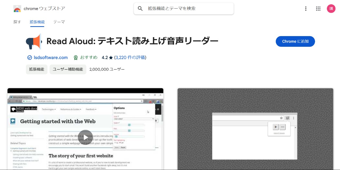
Task: Switch to the テーマ tab
Action: [x=59, y=22]
